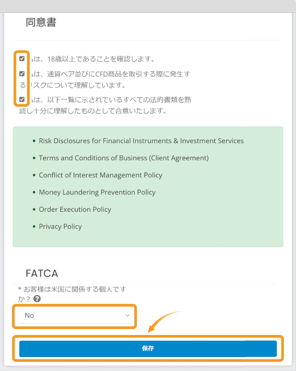
Task: Toggle the CFD risk understanding checkbox
Action: [22, 74]
